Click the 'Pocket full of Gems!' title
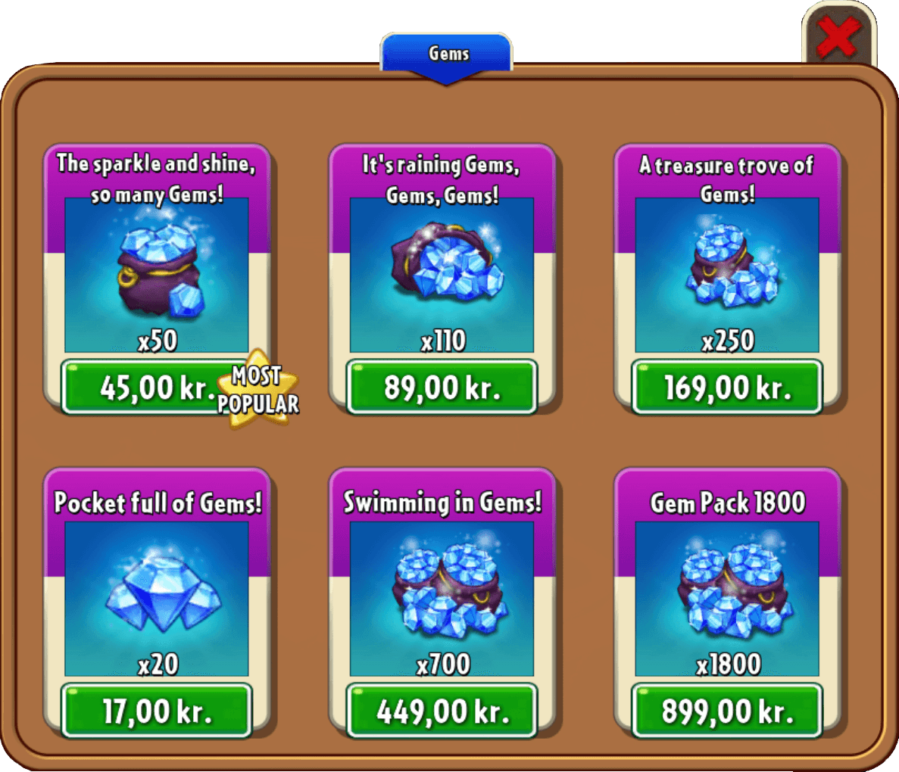The height and width of the screenshot is (772, 899). point(158,503)
